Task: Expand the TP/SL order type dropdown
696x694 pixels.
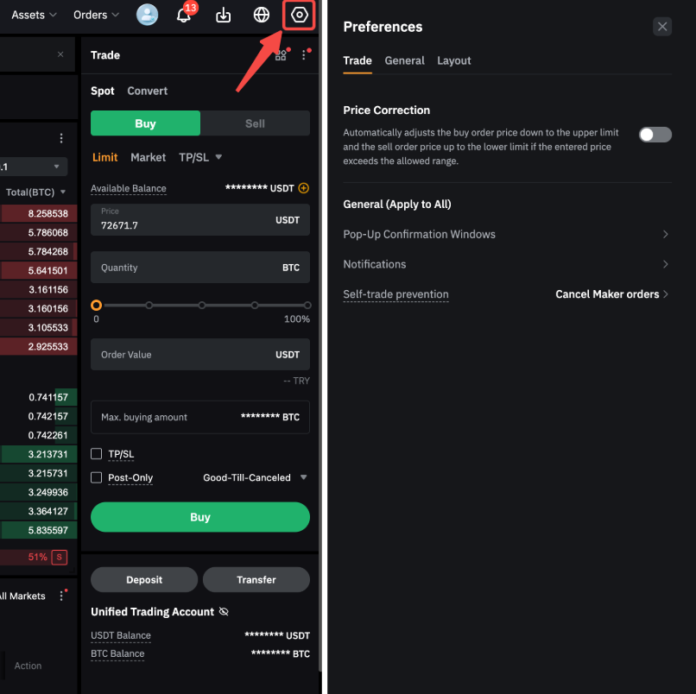Action: point(200,157)
